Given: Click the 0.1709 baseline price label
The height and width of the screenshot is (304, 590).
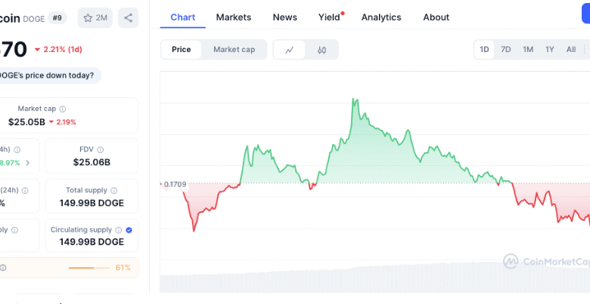Looking at the screenshot, I should pos(175,184).
